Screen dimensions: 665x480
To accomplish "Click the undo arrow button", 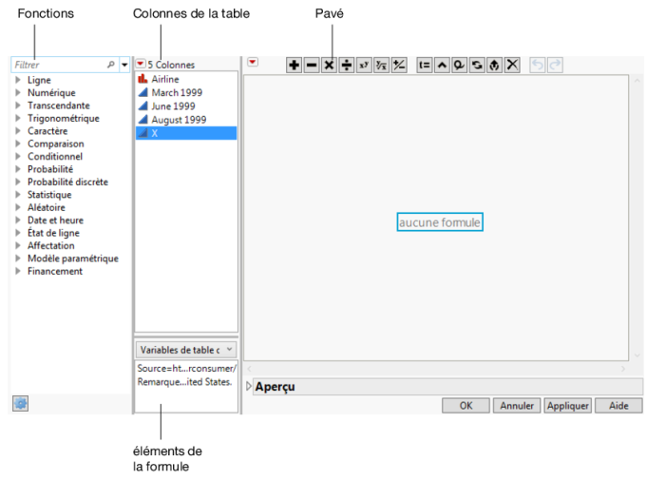I will point(538,66).
